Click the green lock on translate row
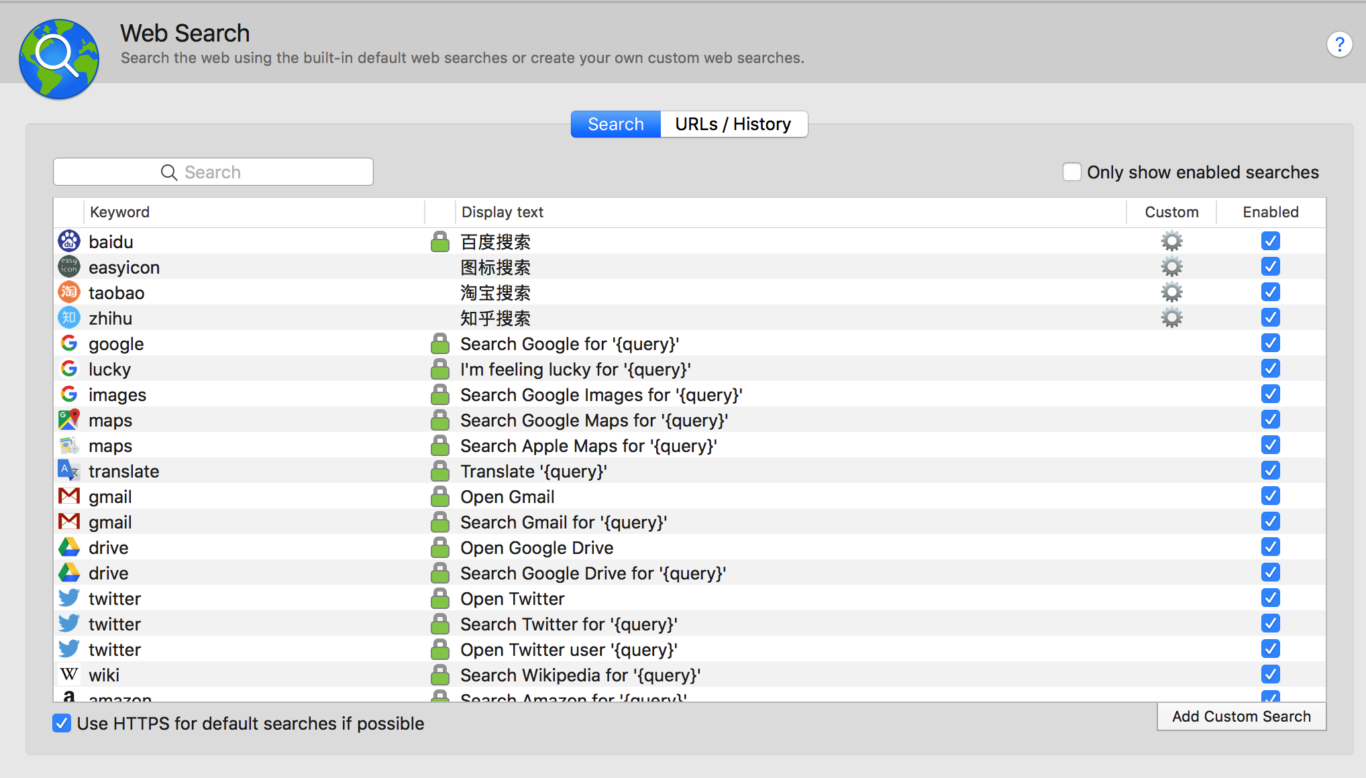 (440, 471)
